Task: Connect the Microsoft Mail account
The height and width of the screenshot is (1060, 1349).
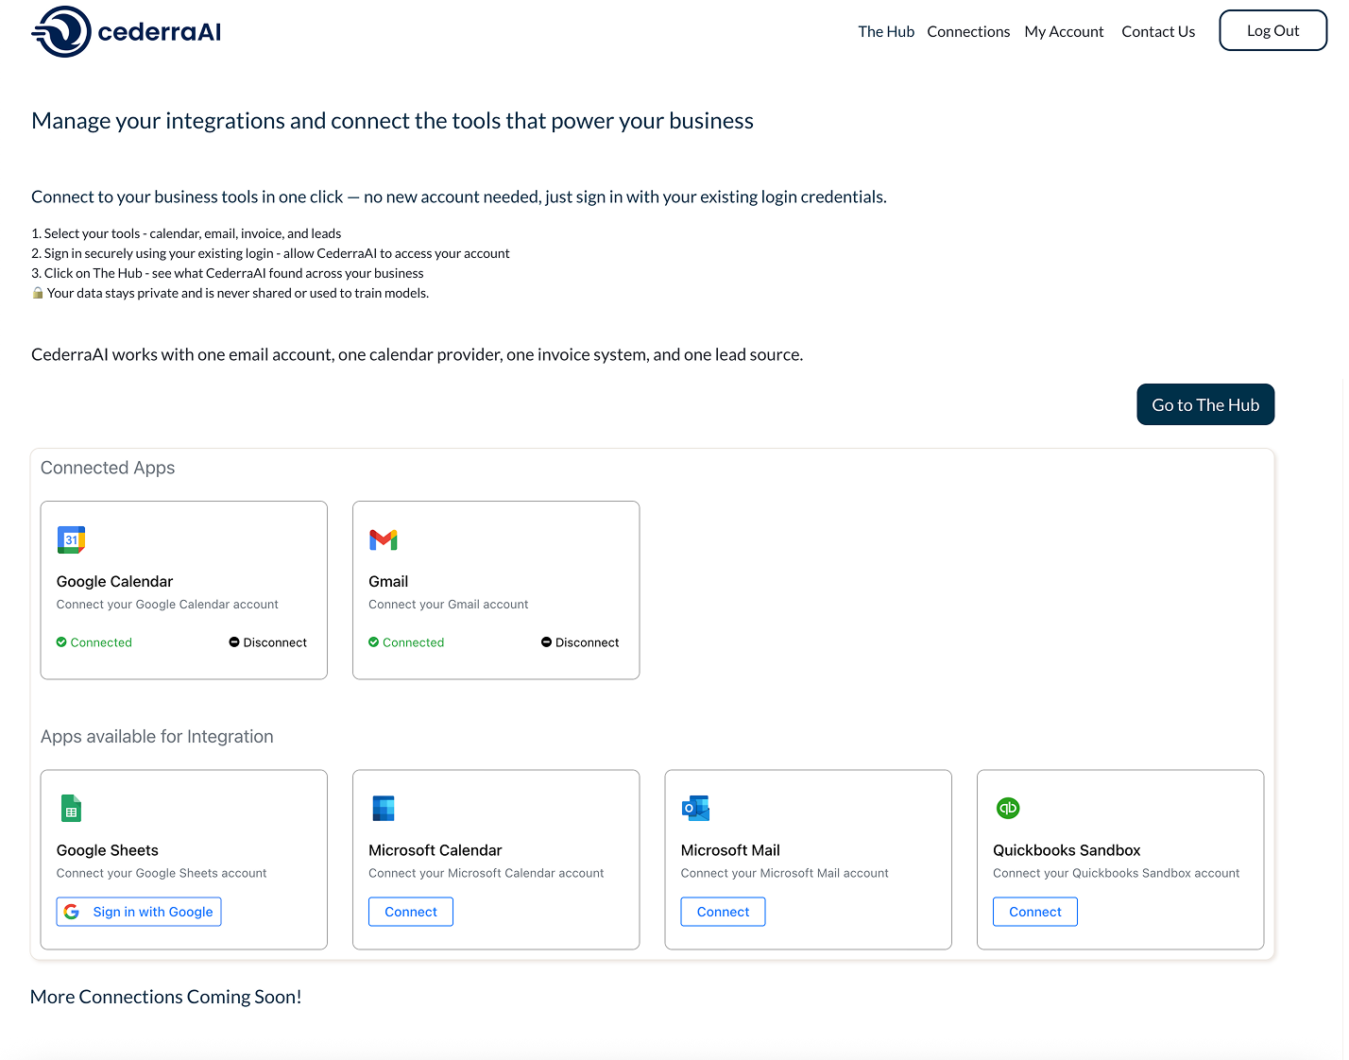Action: coord(724,912)
